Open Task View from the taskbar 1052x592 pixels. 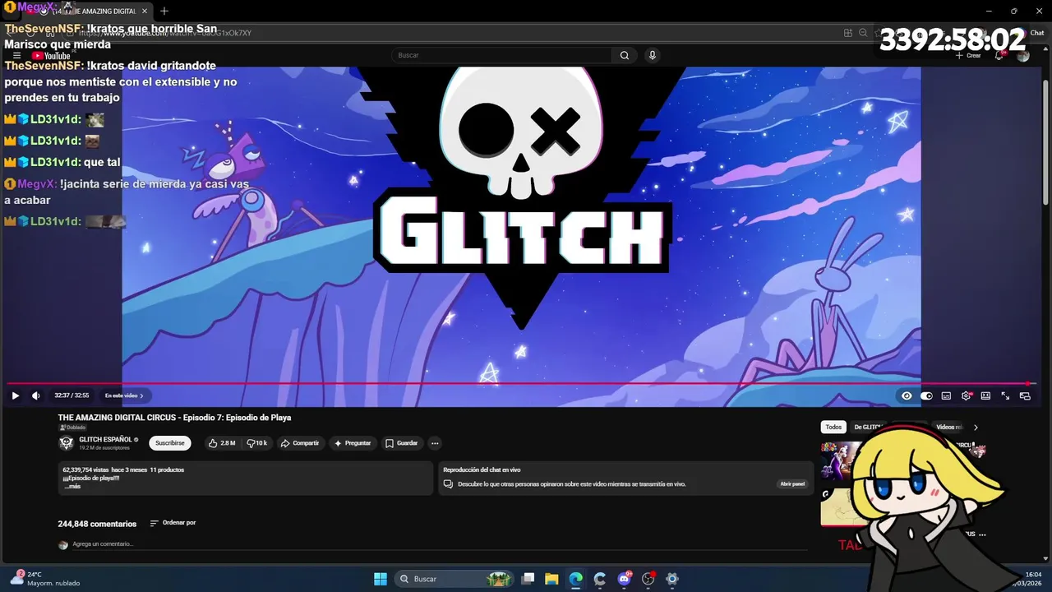coord(528,579)
